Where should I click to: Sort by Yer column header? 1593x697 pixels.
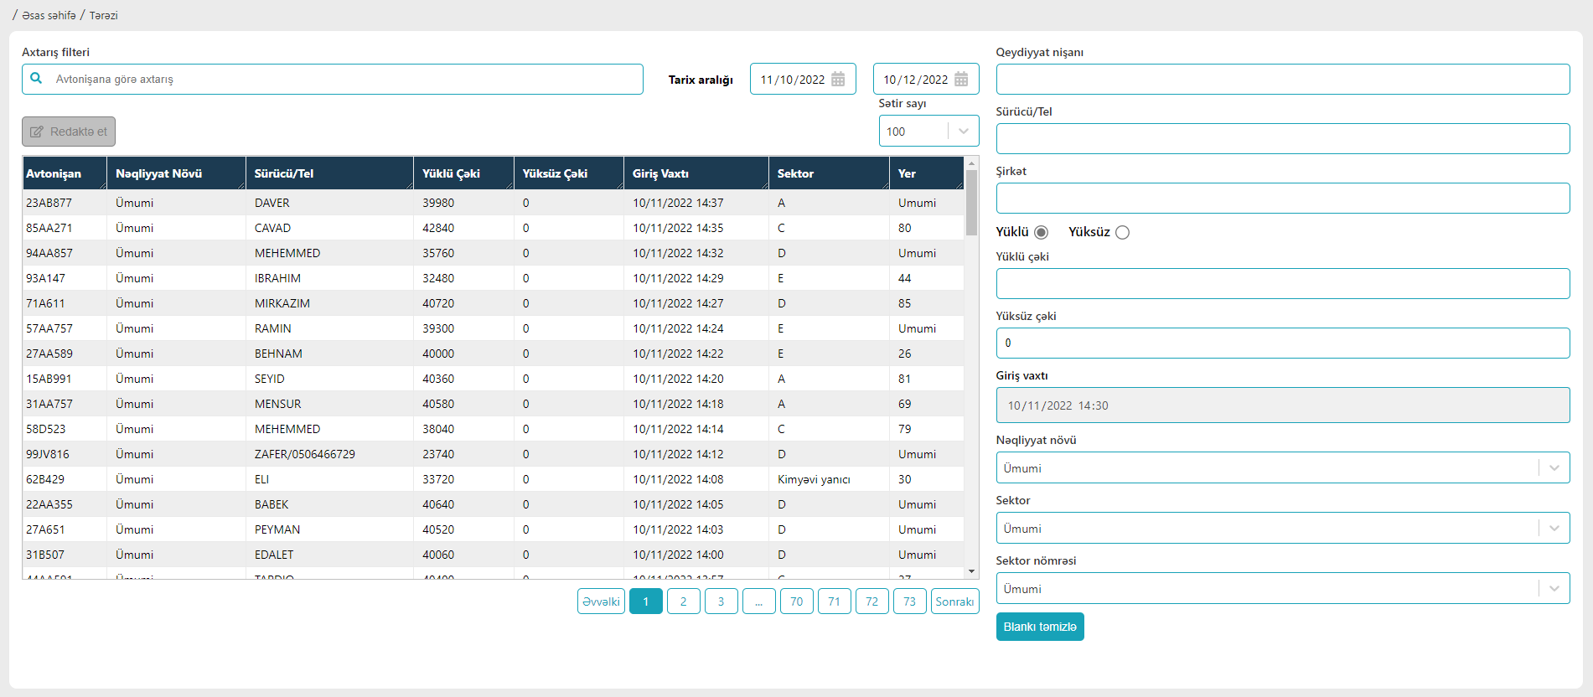pos(927,173)
